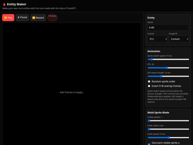Adjust the Orbit radius slider
Screen dimensions: 193x145
click(168, 129)
